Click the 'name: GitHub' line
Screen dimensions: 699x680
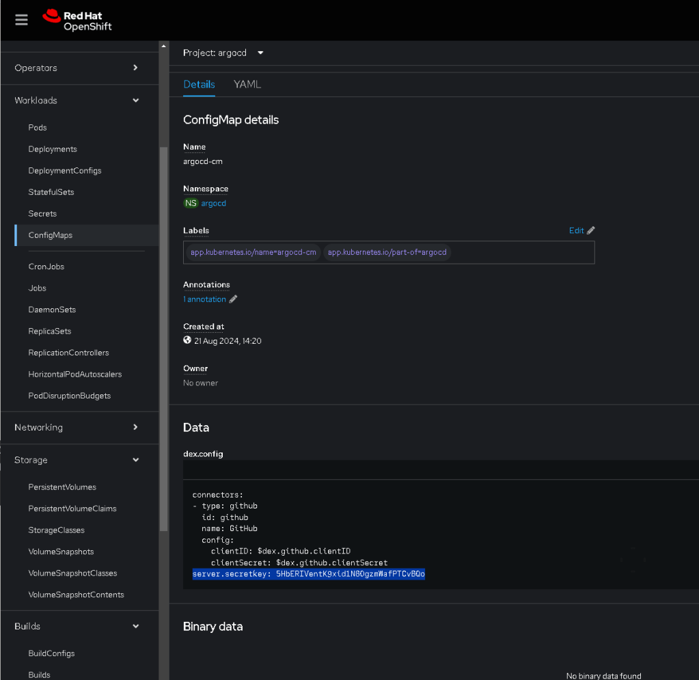(230, 528)
